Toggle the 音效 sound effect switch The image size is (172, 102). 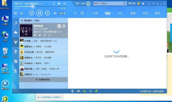pyautogui.click(x=62, y=13)
